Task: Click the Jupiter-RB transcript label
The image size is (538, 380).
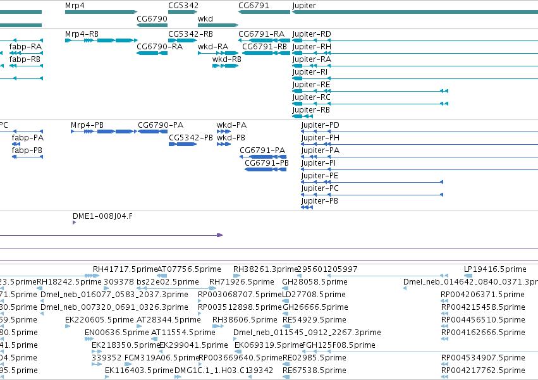Action: pyautogui.click(x=311, y=110)
